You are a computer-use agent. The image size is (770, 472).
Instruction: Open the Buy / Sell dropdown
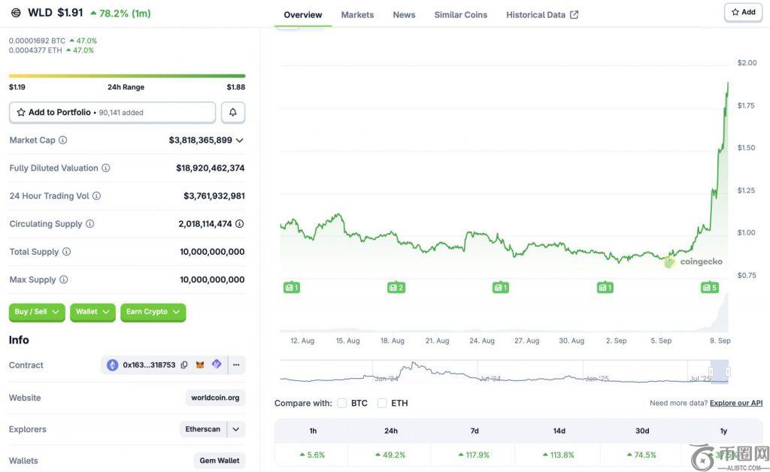(37, 312)
